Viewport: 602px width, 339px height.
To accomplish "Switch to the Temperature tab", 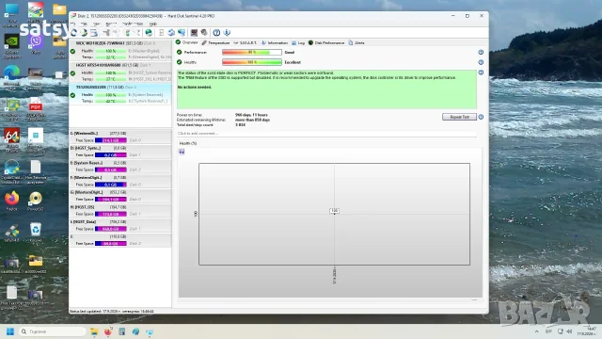I will [215, 42].
